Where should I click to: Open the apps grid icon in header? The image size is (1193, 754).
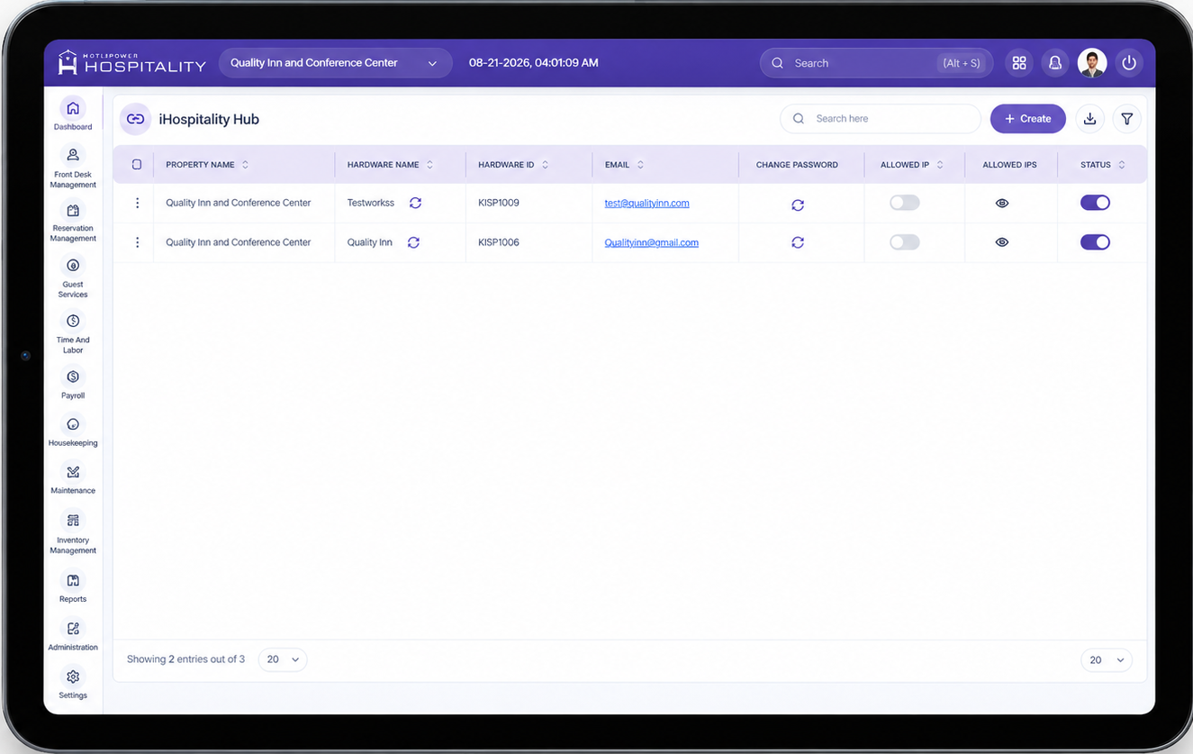[1019, 63]
